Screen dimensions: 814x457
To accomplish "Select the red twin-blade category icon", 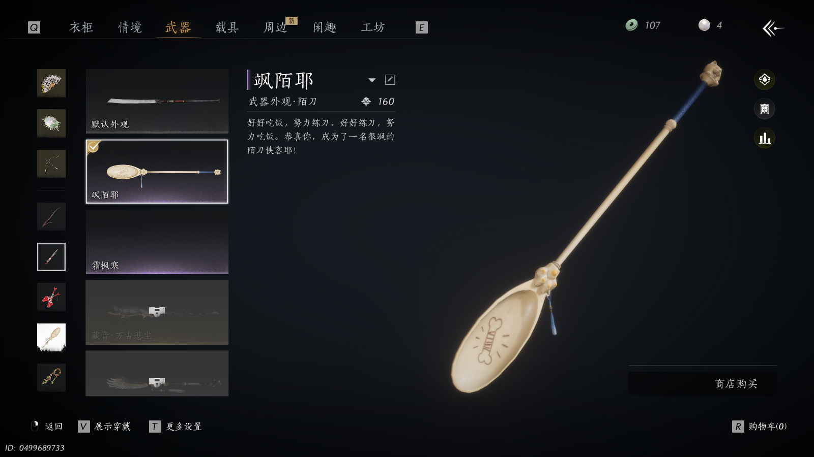I will point(51,297).
